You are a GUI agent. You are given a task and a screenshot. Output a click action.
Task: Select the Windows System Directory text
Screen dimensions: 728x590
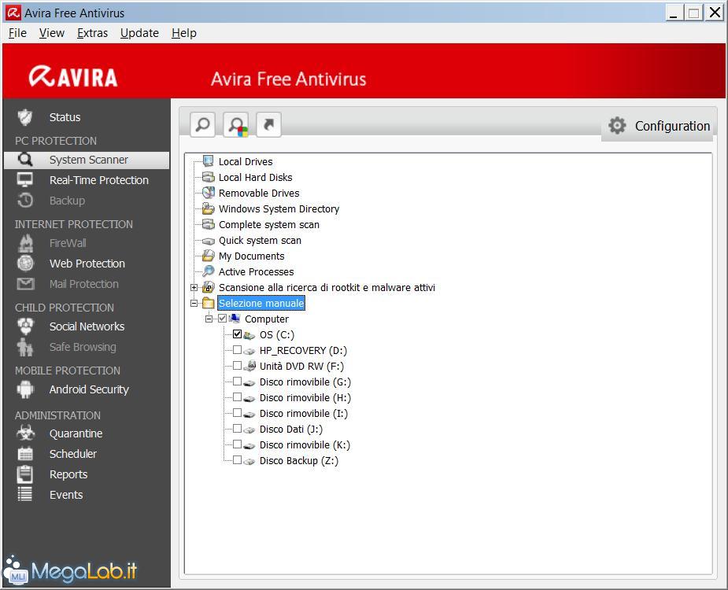pyautogui.click(x=279, y=209)
